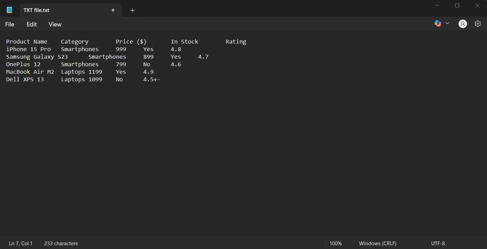The width and height of the screenshot is (487, 249).
Task: Click 'Smartphones' in the OnePlus row
Action: tap(80, 64)
